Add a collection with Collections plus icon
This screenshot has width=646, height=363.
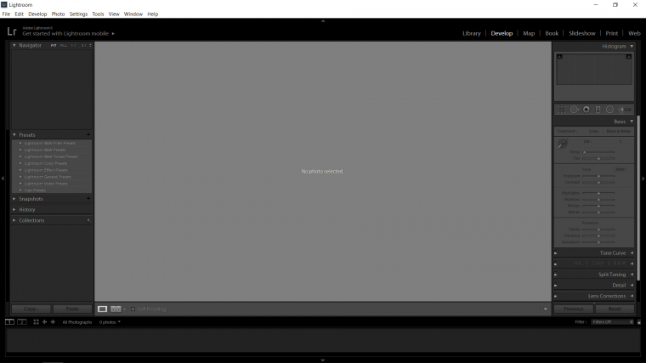[x=88, y=220]
